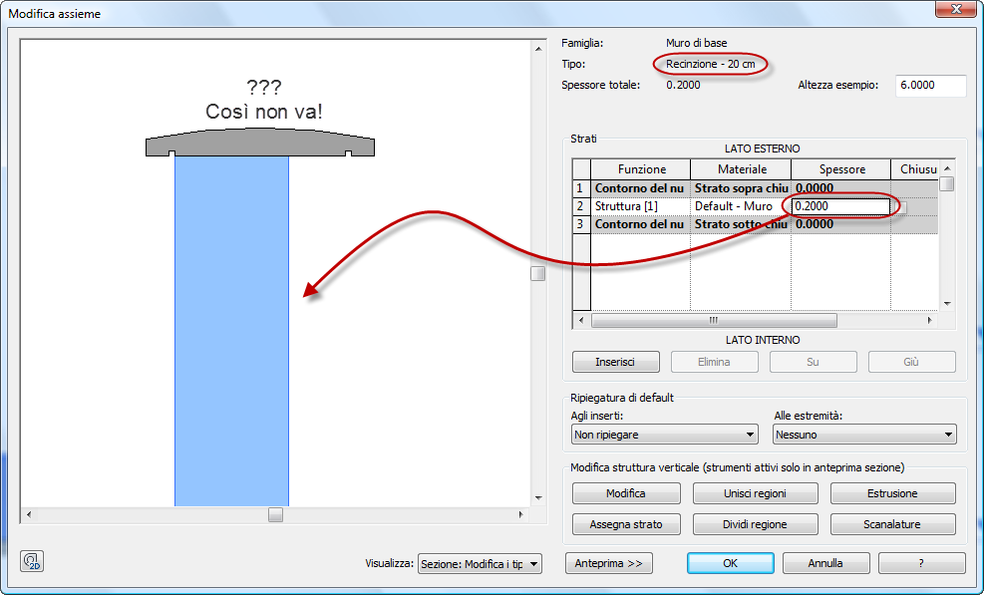This screenshot has width=984, height=595.
Task: Open the Visualizza view dropdown
Action: [481, 564]
